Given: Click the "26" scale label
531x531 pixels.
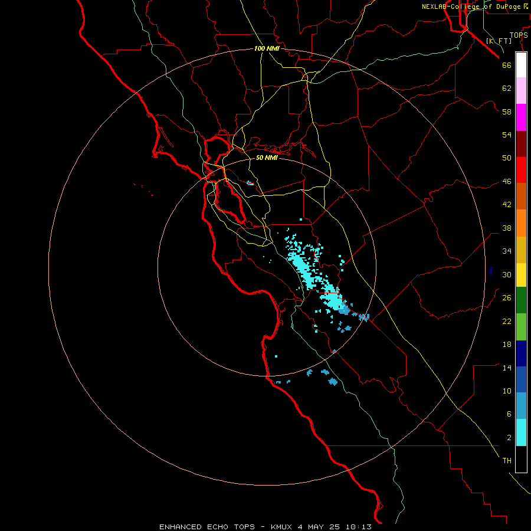Looking at the screenshot, I should [x=507, y=298].
